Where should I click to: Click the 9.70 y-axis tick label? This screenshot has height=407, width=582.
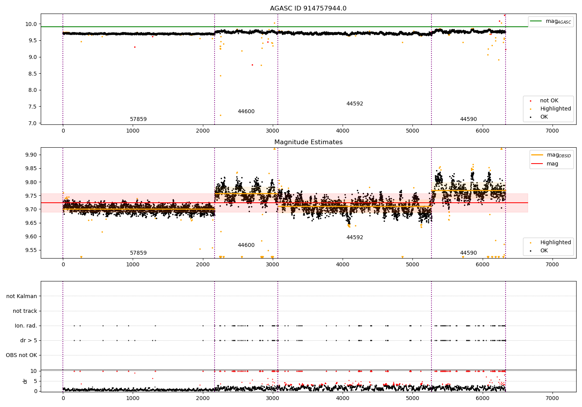tap(31, 209)
